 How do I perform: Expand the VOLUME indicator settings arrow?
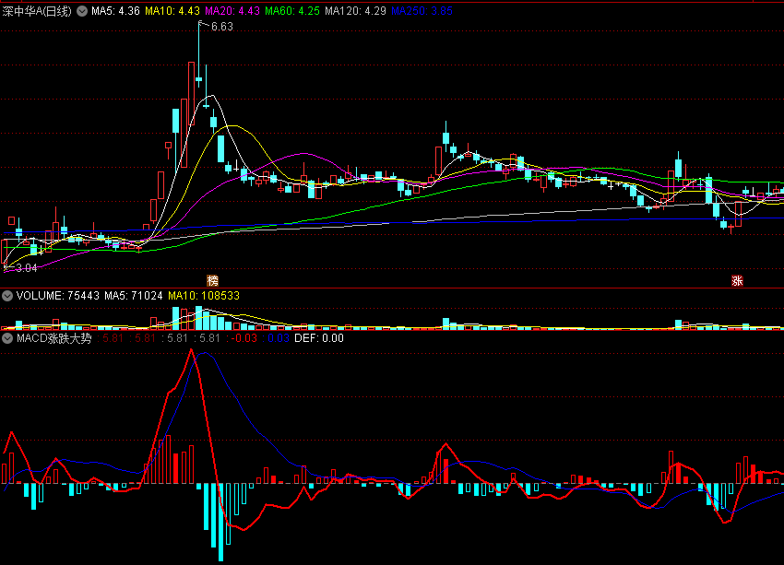click(x=7, y=296)
